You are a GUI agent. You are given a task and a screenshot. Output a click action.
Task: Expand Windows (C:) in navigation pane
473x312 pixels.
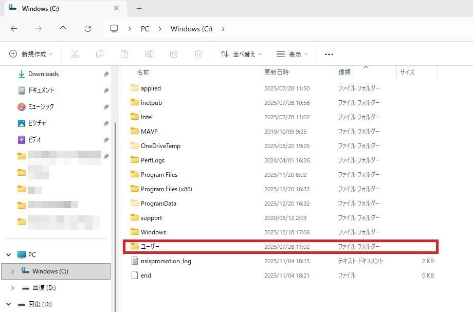pyautogui.click(x=13, y=271)
